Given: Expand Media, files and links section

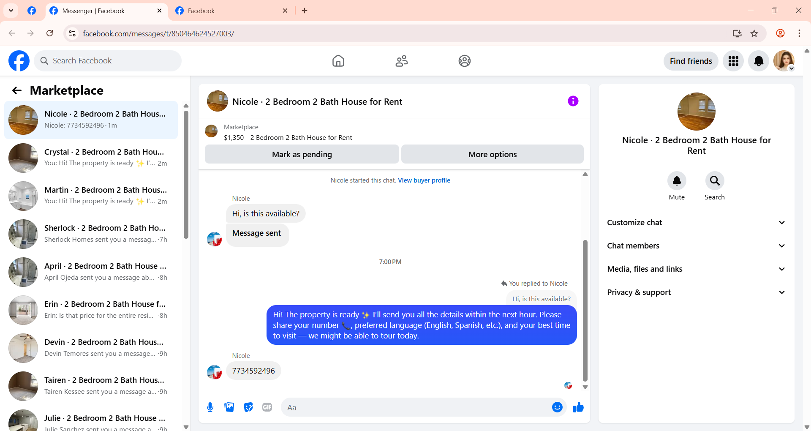Looking at the screenshot, I should tap(697, 269).
